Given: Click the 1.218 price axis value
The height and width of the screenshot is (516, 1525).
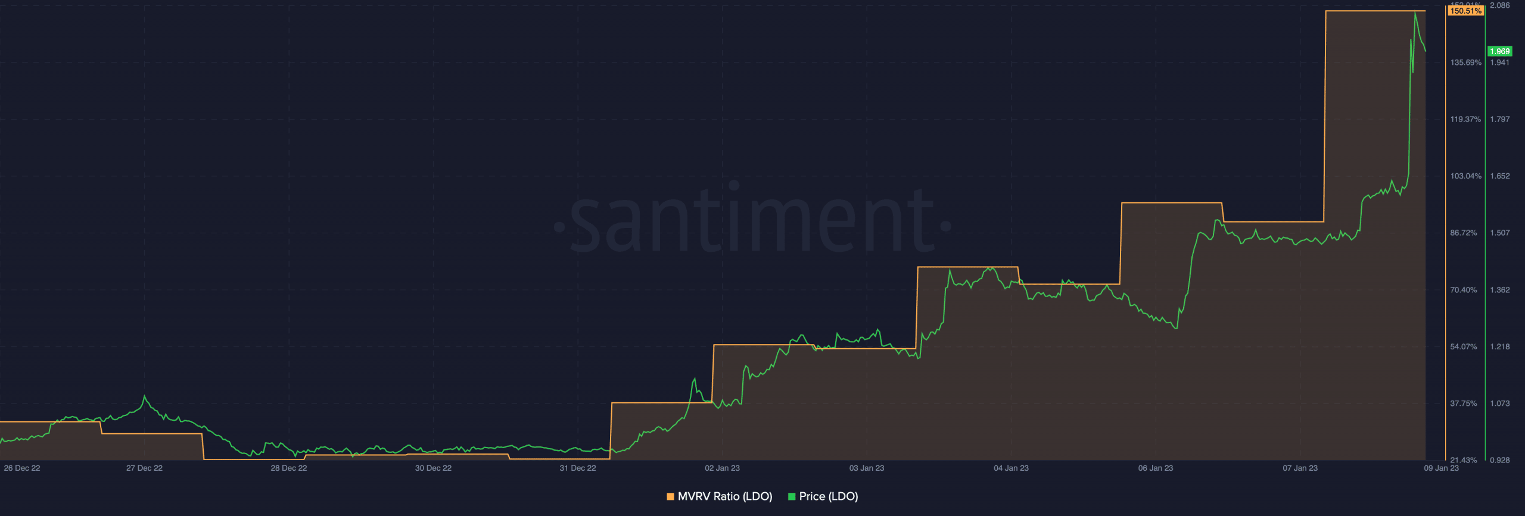Looking at the screenshot, I should (x=1500, y=346).
